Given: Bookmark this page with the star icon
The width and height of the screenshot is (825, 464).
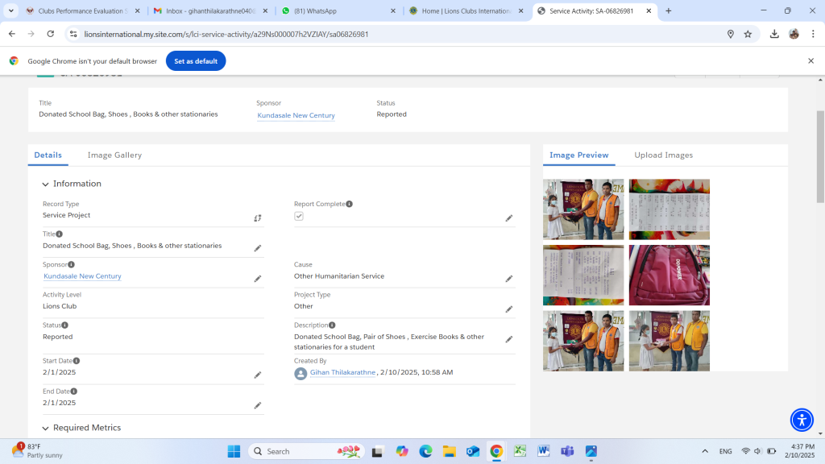Looking at the screenshot, I should click(x=748, y=34).
